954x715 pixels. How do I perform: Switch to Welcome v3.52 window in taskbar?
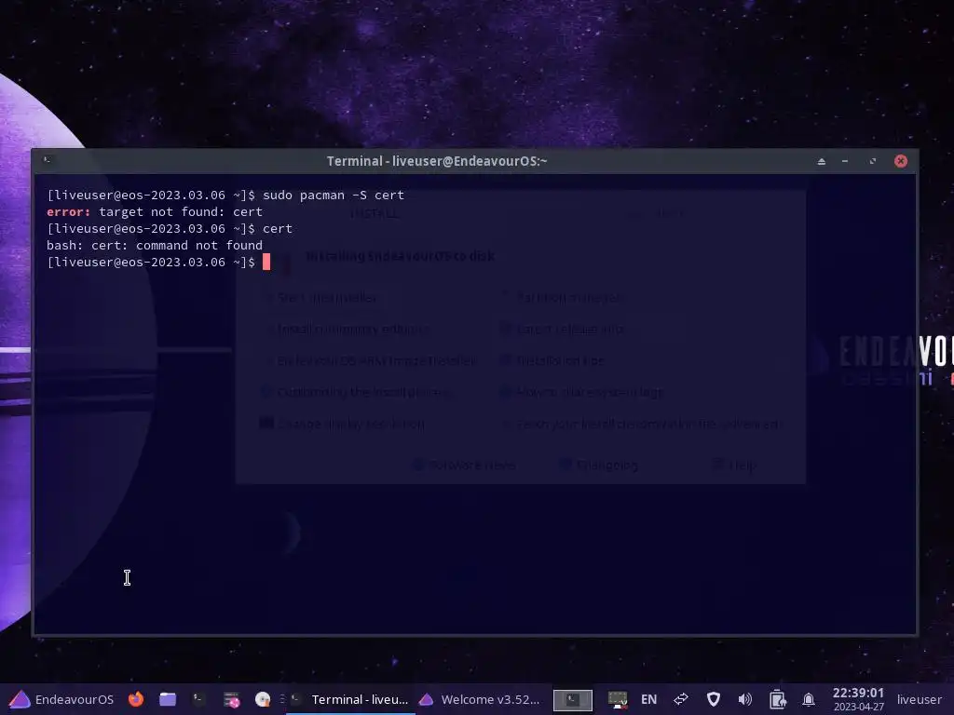481,699
